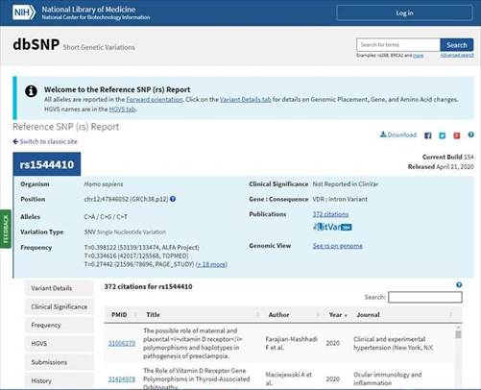Select the Frequency tab
Screen dimensions: 481x390
60,325
